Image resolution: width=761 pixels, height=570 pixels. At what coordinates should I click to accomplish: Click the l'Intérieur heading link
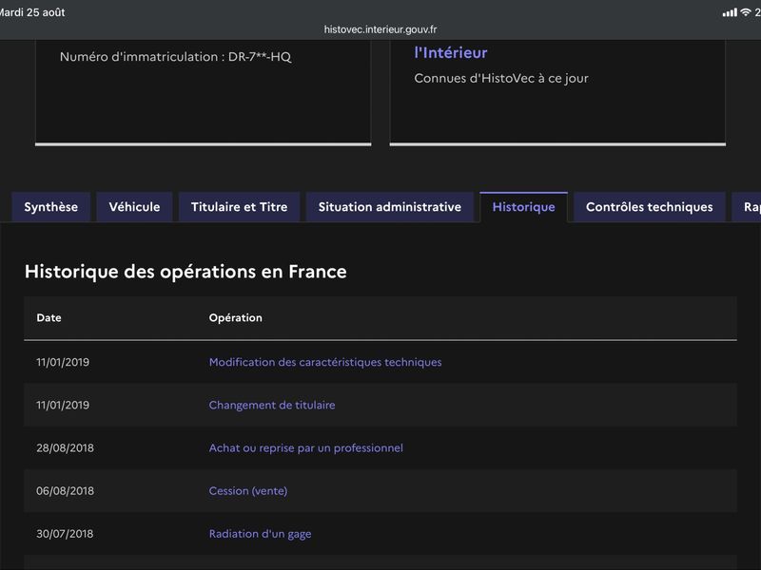451,52
